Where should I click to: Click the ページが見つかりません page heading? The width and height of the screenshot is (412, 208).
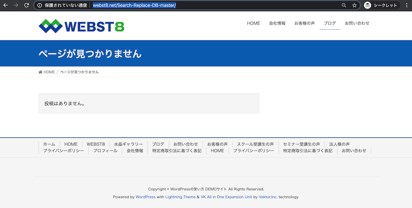click(x=90, y=54)
